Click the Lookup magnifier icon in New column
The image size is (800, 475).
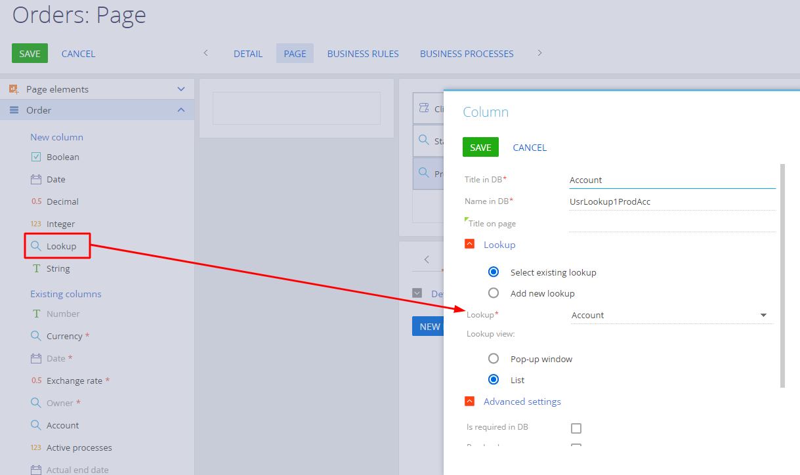click(36, 246)
